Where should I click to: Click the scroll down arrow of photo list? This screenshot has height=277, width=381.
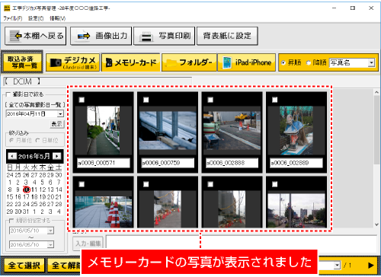coord(376,224)
